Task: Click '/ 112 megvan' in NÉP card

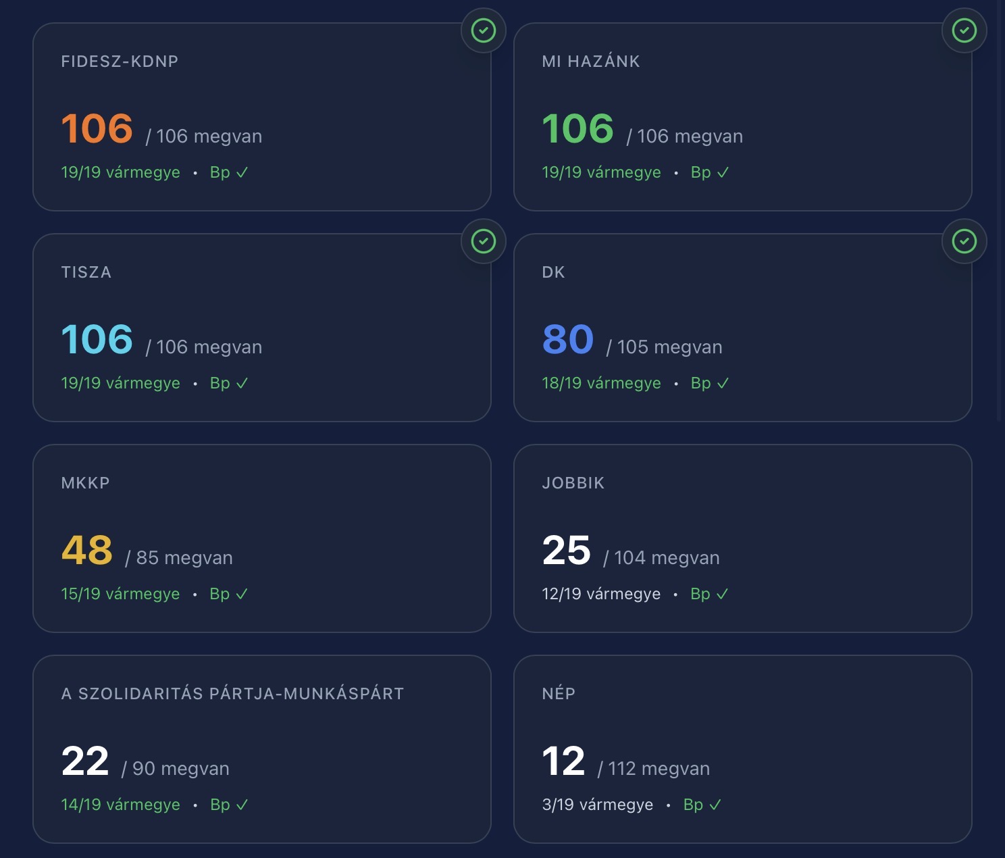Action: 654,769
